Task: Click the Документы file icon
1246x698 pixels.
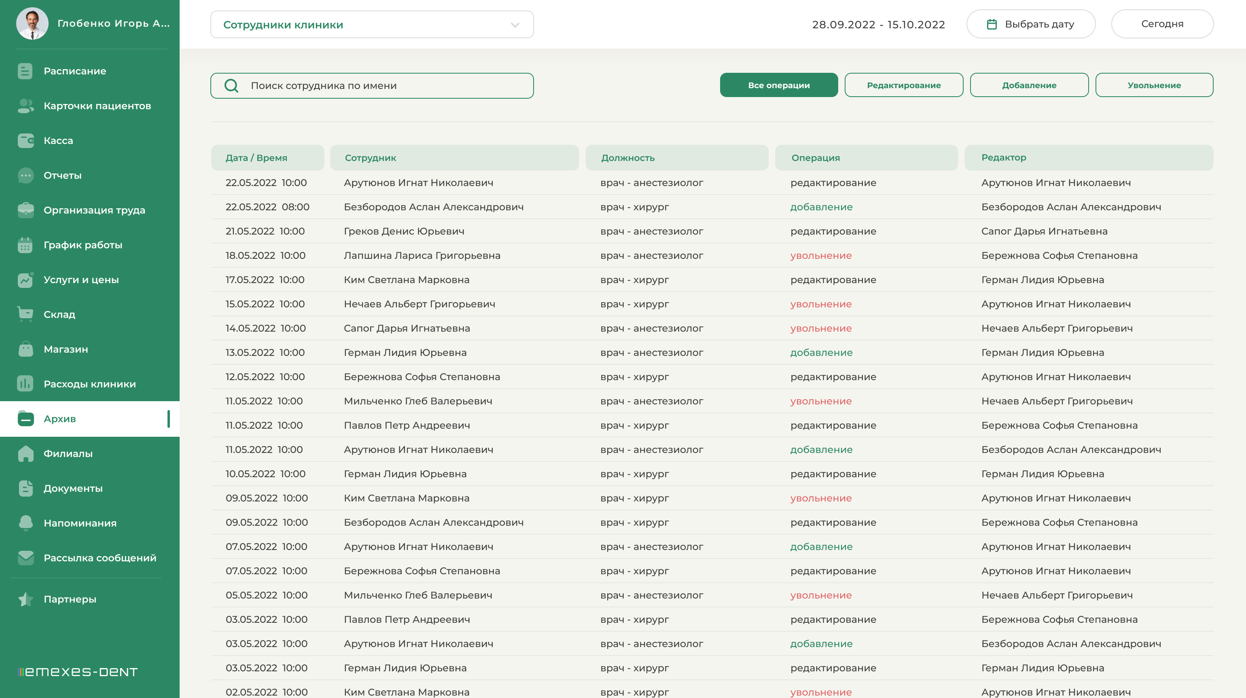Action: point(25,488)
